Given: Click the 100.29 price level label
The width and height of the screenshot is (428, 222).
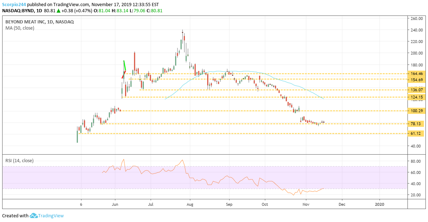Looking at the screenshot, I should pos(416,111).
